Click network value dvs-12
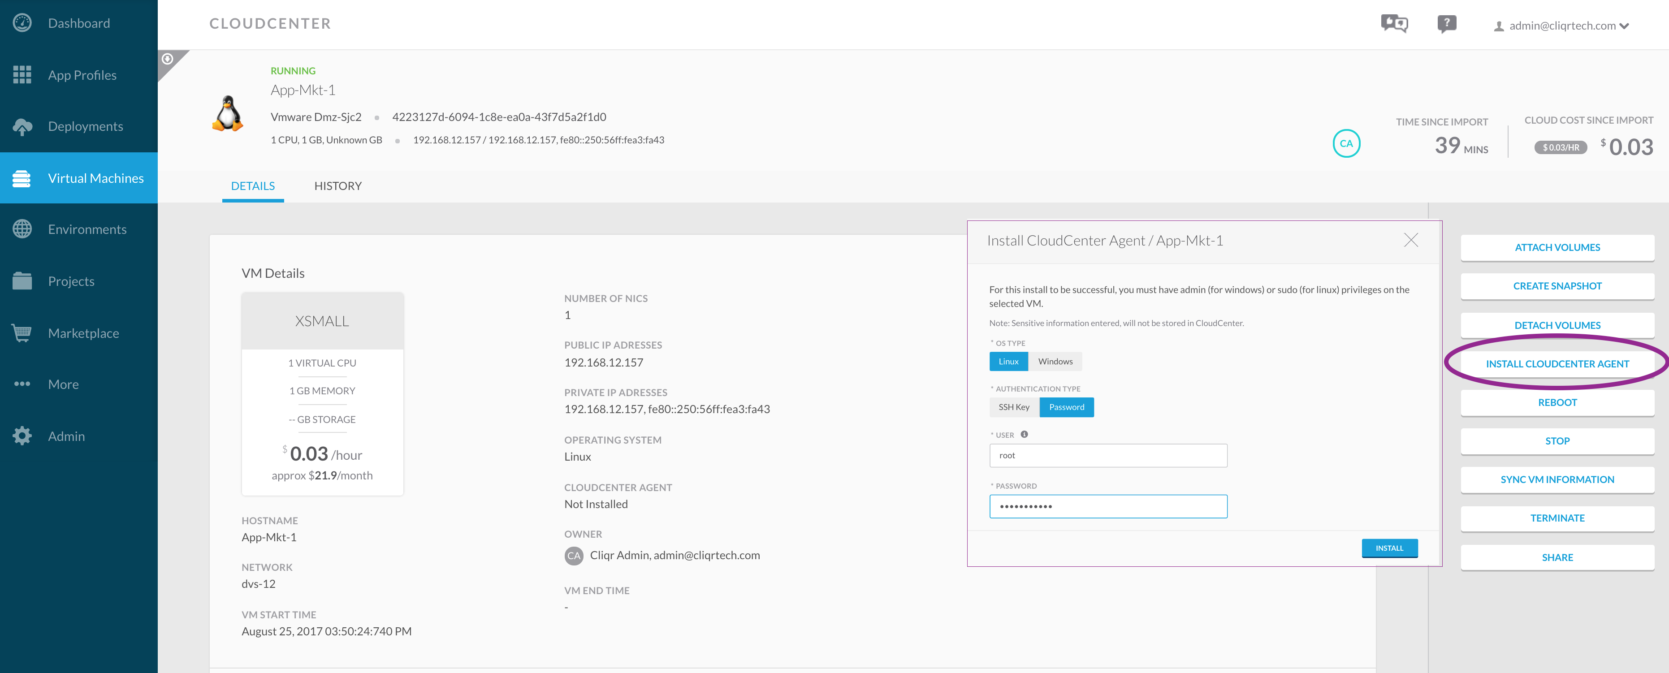 point(258,584)
